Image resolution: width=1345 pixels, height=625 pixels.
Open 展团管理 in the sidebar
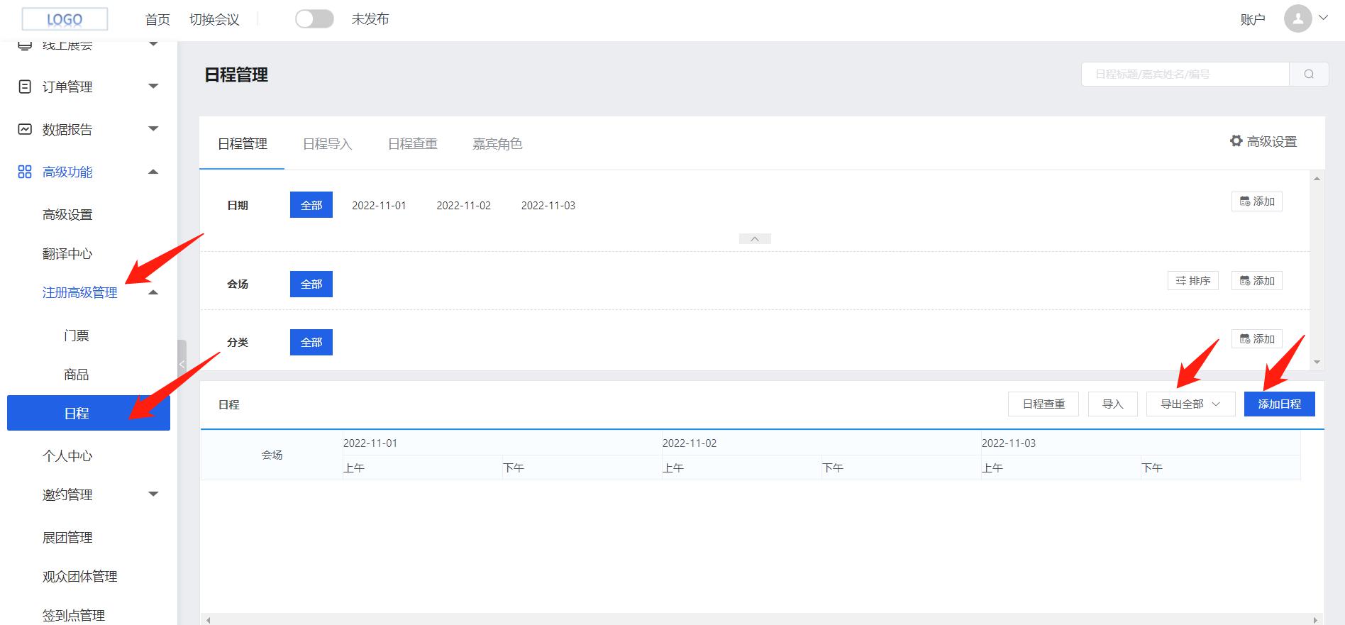tap(67, 537)
